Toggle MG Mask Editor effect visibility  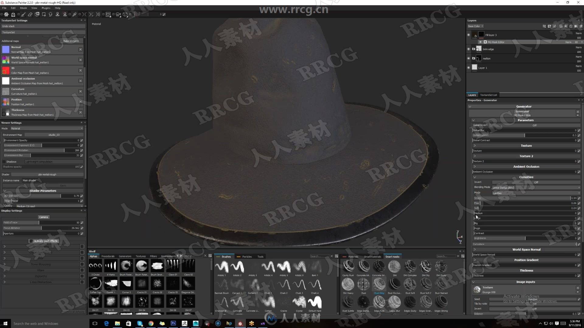(x=480, y=42)
